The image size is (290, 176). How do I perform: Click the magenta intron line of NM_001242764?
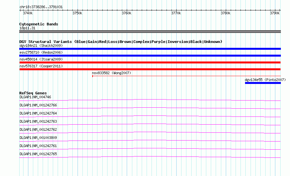[x=150, y=116]
